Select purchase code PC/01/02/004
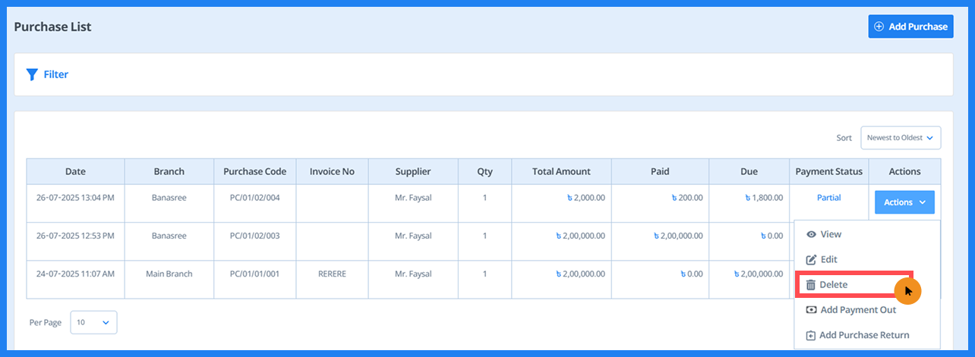 254,198
